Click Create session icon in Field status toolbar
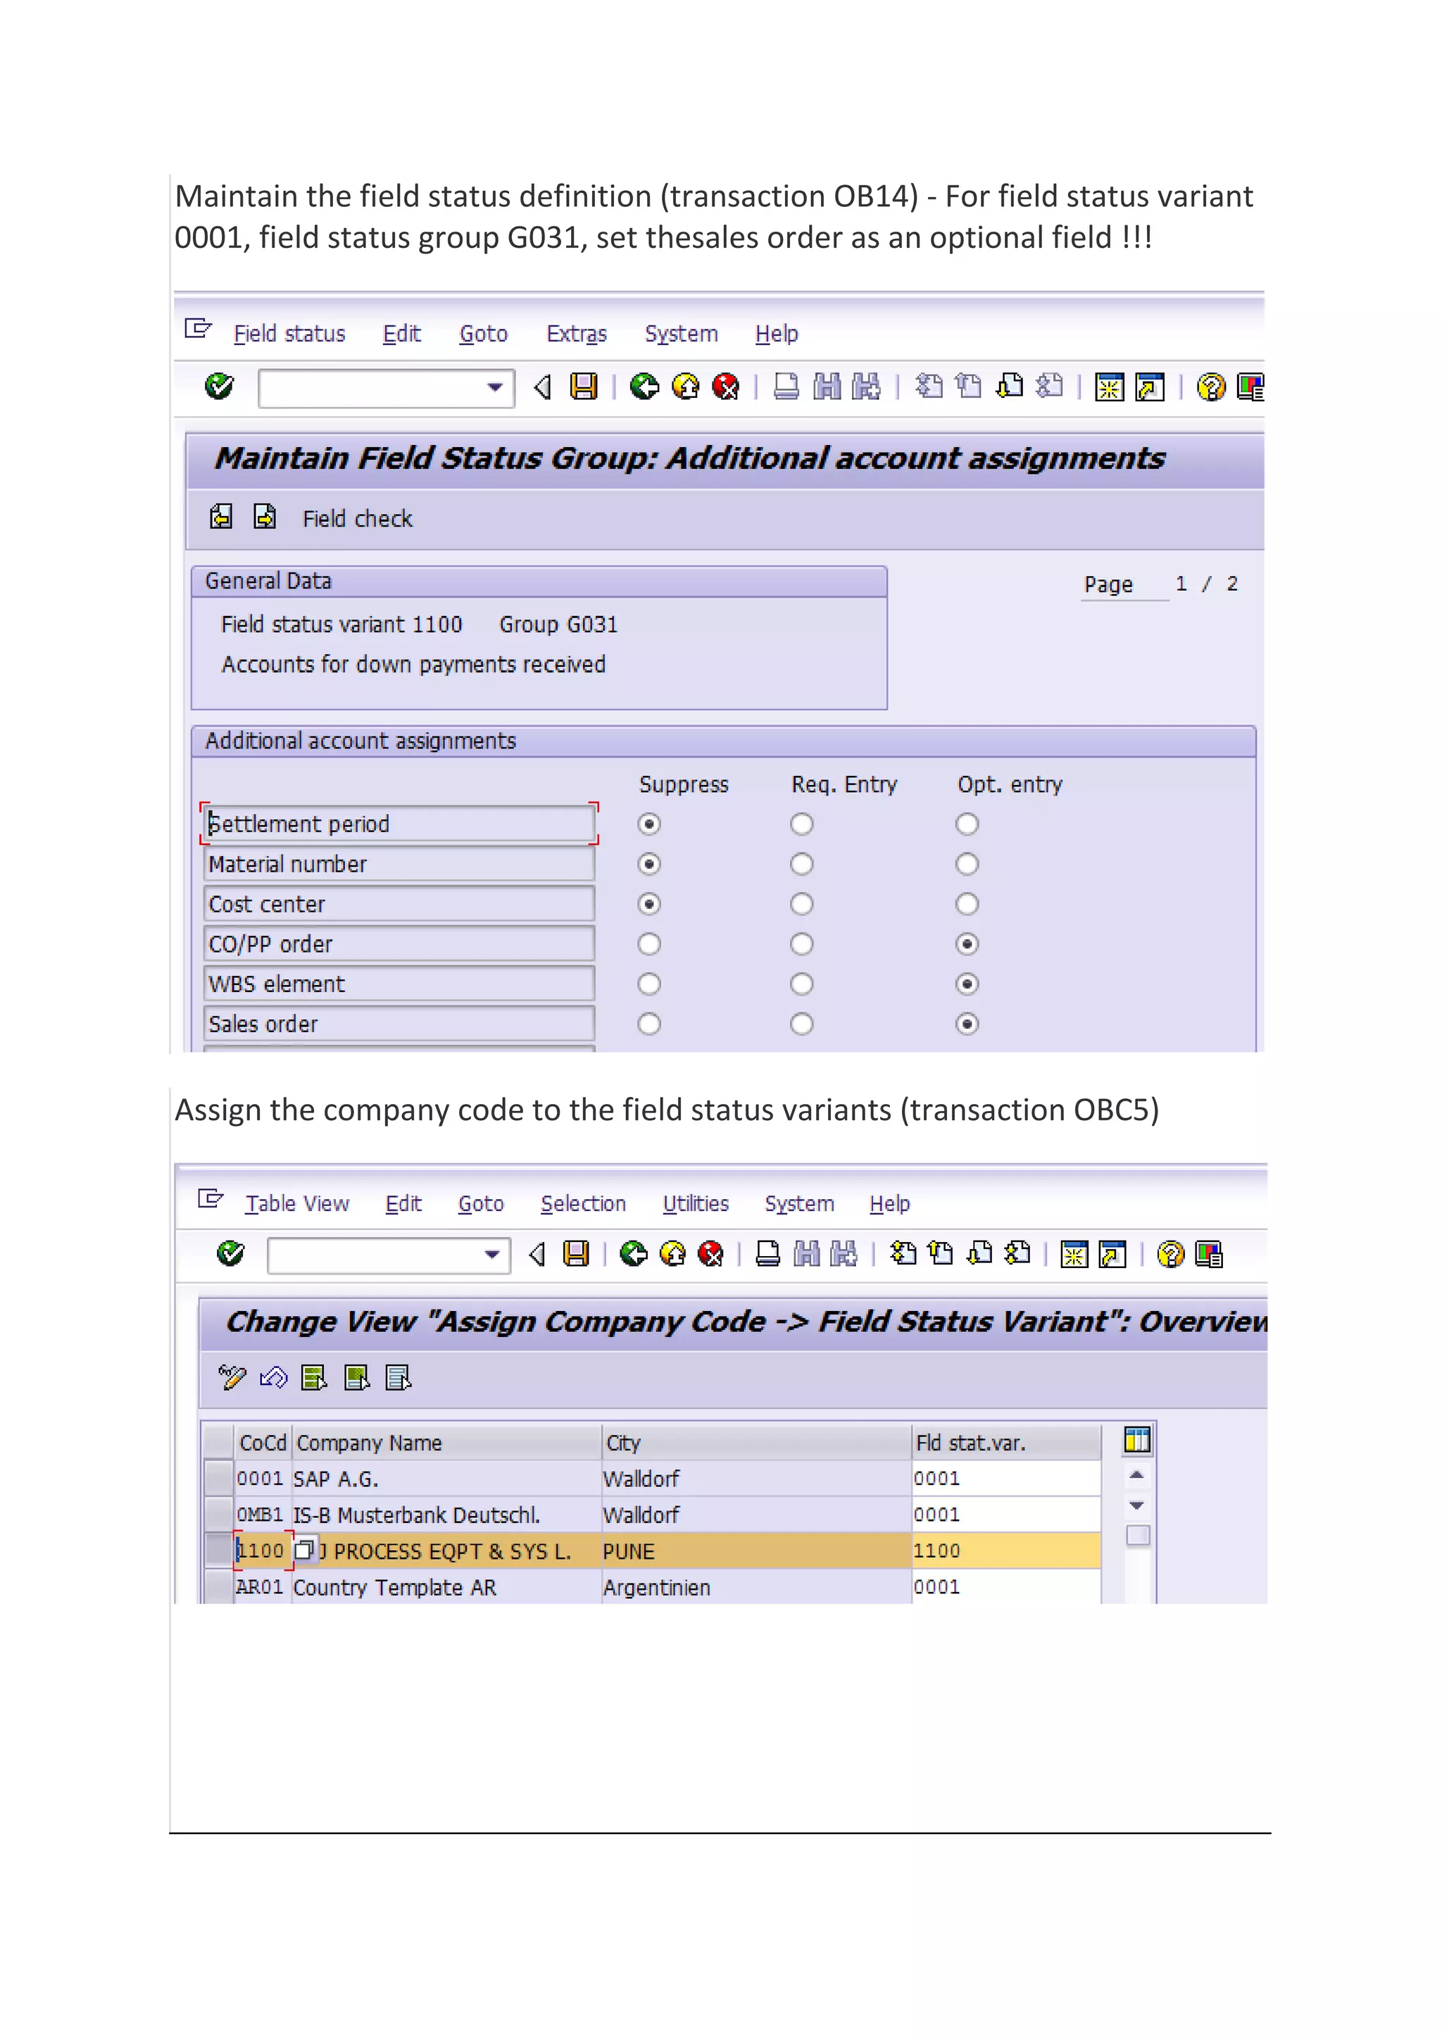This screenshot has width=1442, height=2039. [1109, 387]
